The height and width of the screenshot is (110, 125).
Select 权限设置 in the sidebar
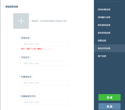(102, 41)
